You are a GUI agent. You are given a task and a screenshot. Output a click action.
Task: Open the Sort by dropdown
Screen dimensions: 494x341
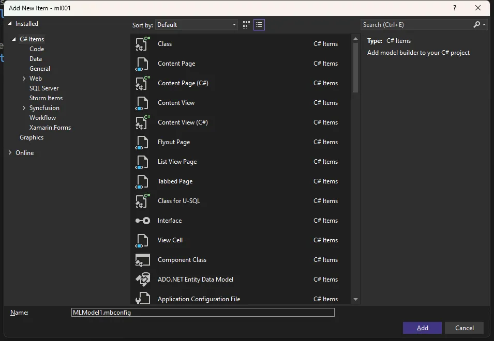pyautogui.click(x=196, y=25)
